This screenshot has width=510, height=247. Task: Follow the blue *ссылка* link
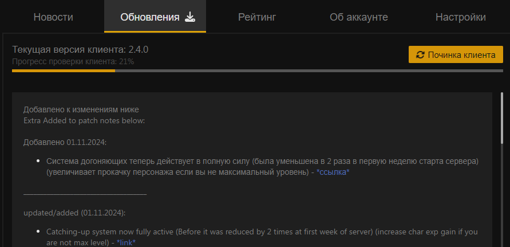click(x=333, y=172)
